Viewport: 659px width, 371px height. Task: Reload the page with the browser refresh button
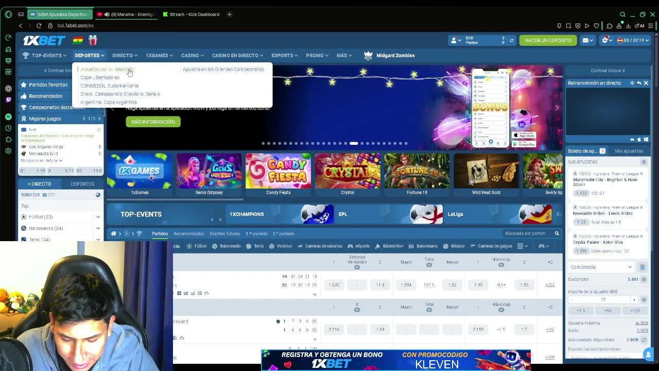(39, 25)
